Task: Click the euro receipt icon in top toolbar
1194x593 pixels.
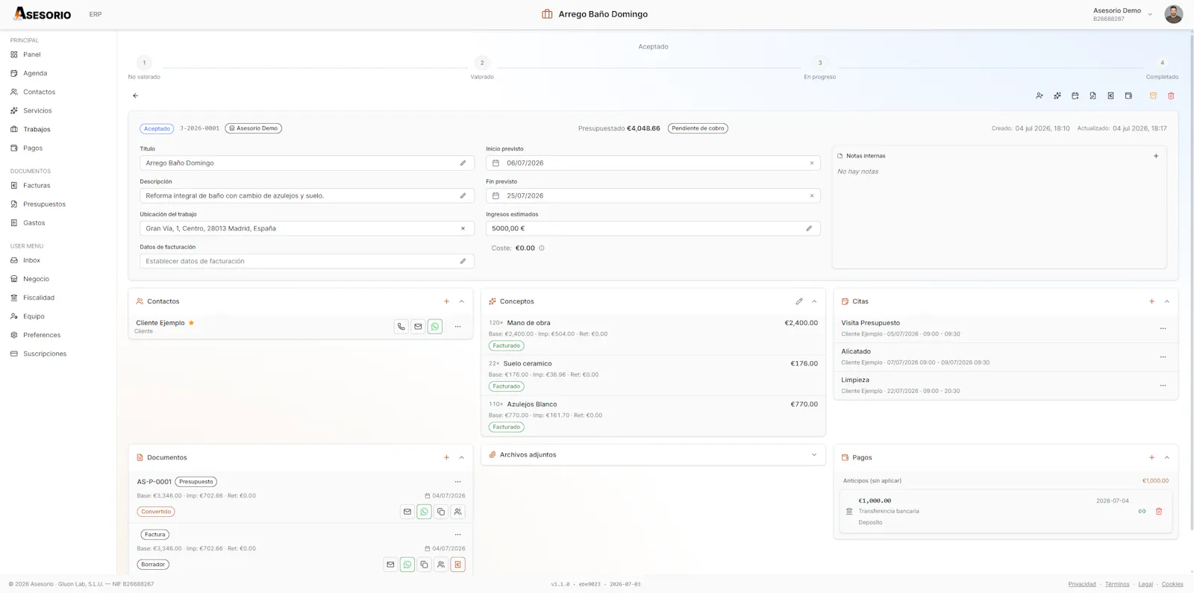Action: pyautogui.click(x=1111, y=95)
